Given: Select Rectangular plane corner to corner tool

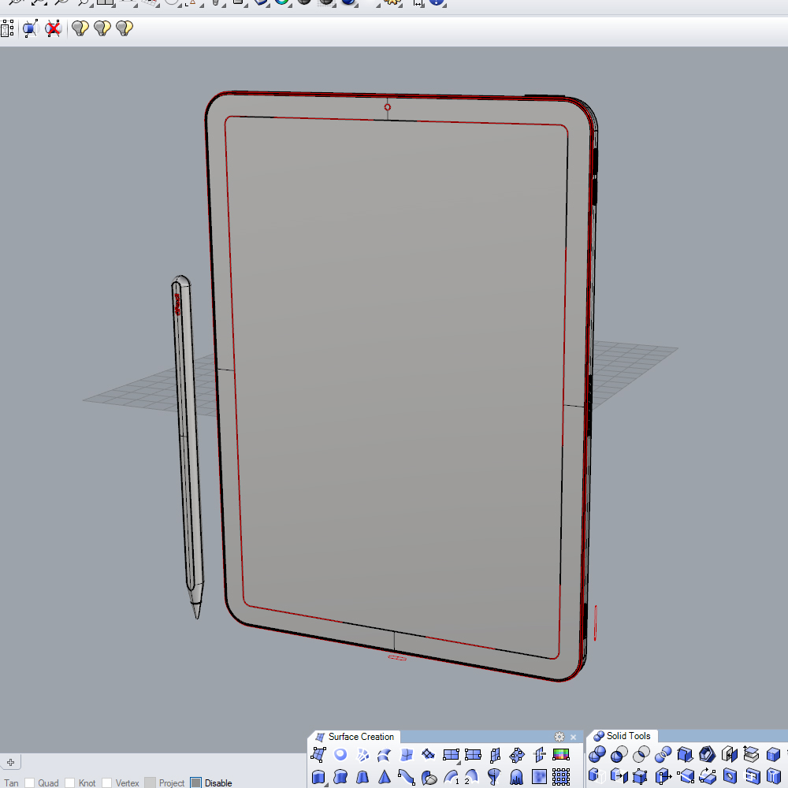Looking at the screenshot, I should pos(451,754).
